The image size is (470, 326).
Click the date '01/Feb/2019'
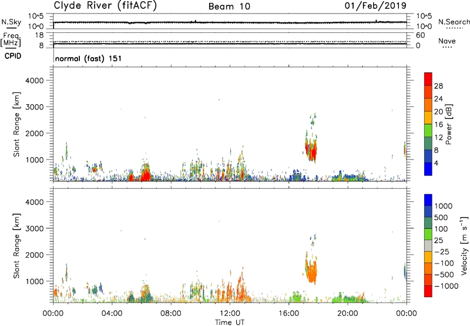(x=375, y=6)
